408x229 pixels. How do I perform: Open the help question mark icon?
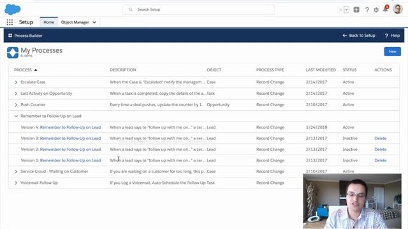[x=367, y=10]
